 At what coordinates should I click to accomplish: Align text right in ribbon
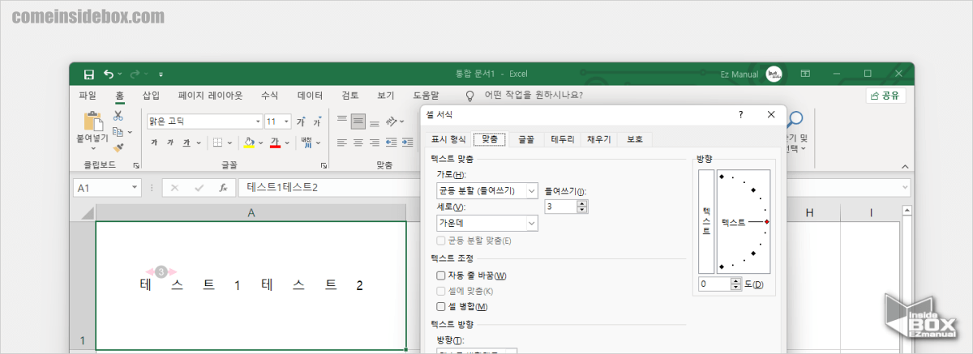tap(375, 143)
